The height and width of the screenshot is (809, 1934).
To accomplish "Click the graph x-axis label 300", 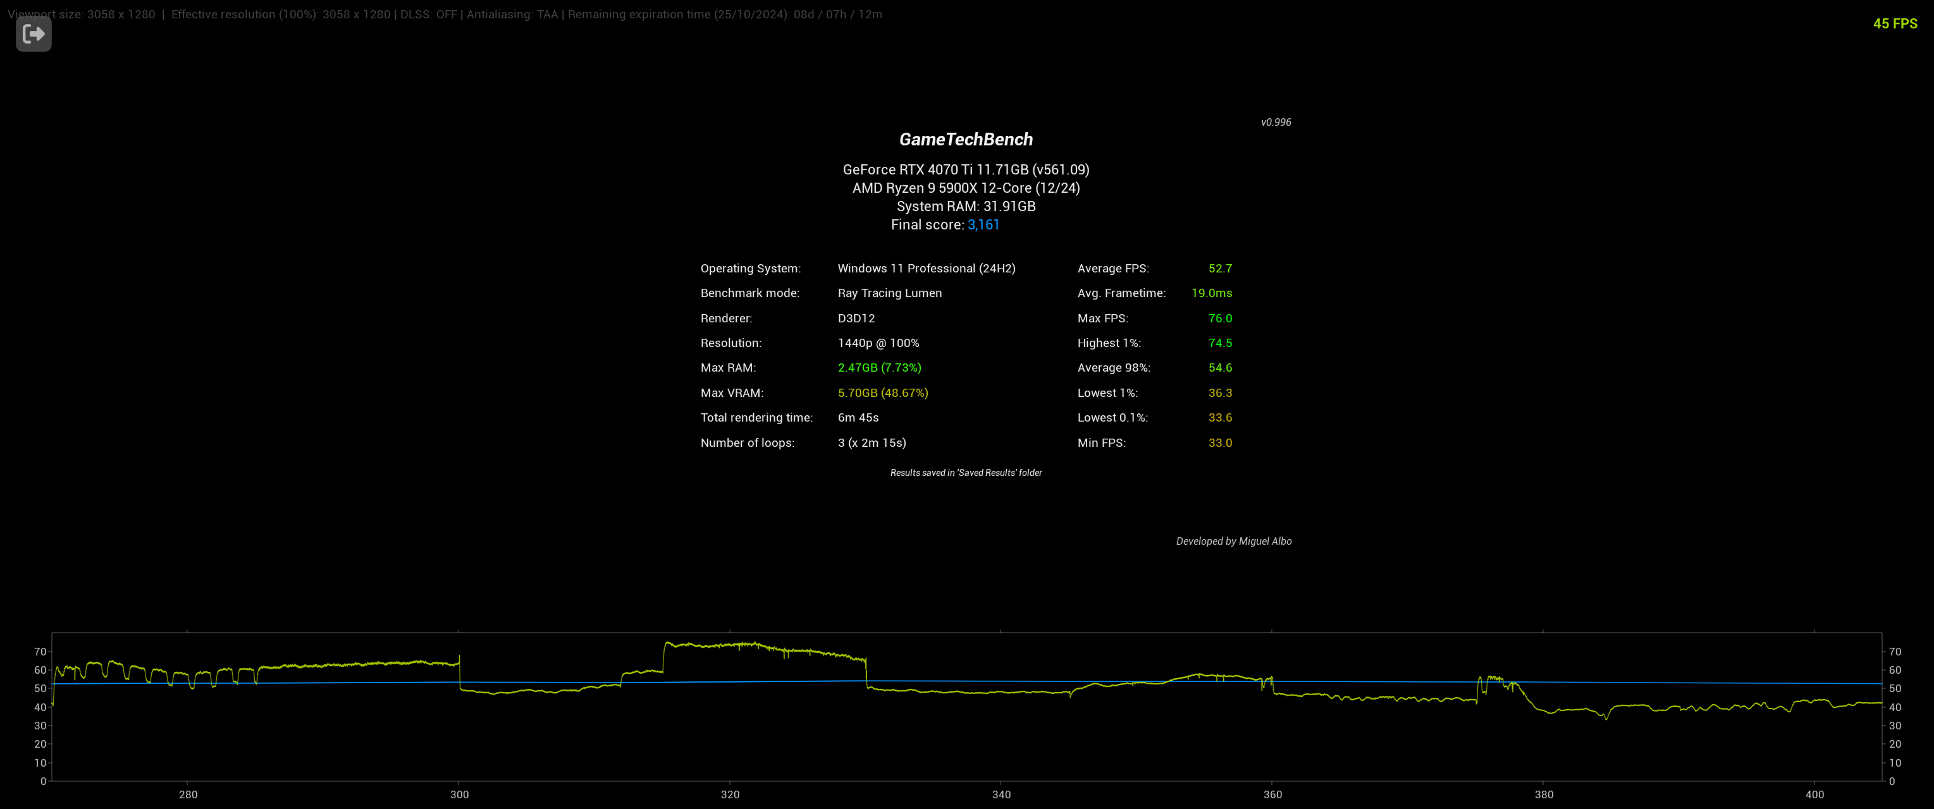I will (460, 794).
